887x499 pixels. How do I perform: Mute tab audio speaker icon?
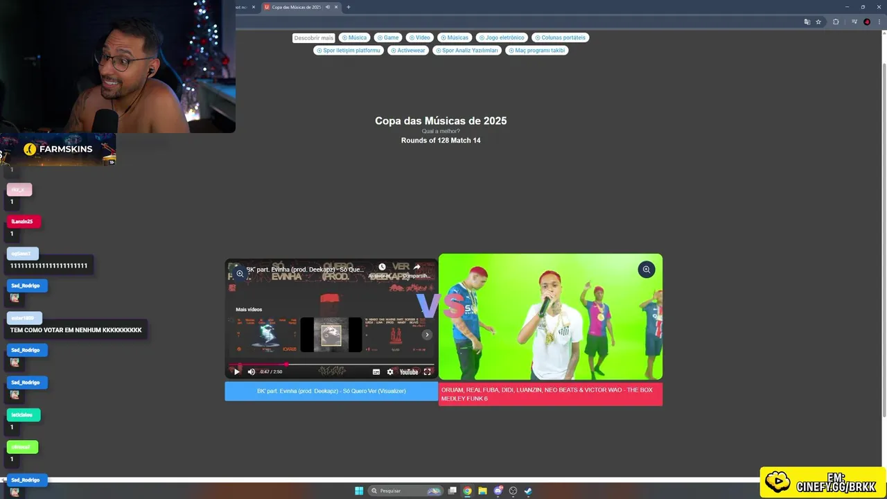(327, 7)
